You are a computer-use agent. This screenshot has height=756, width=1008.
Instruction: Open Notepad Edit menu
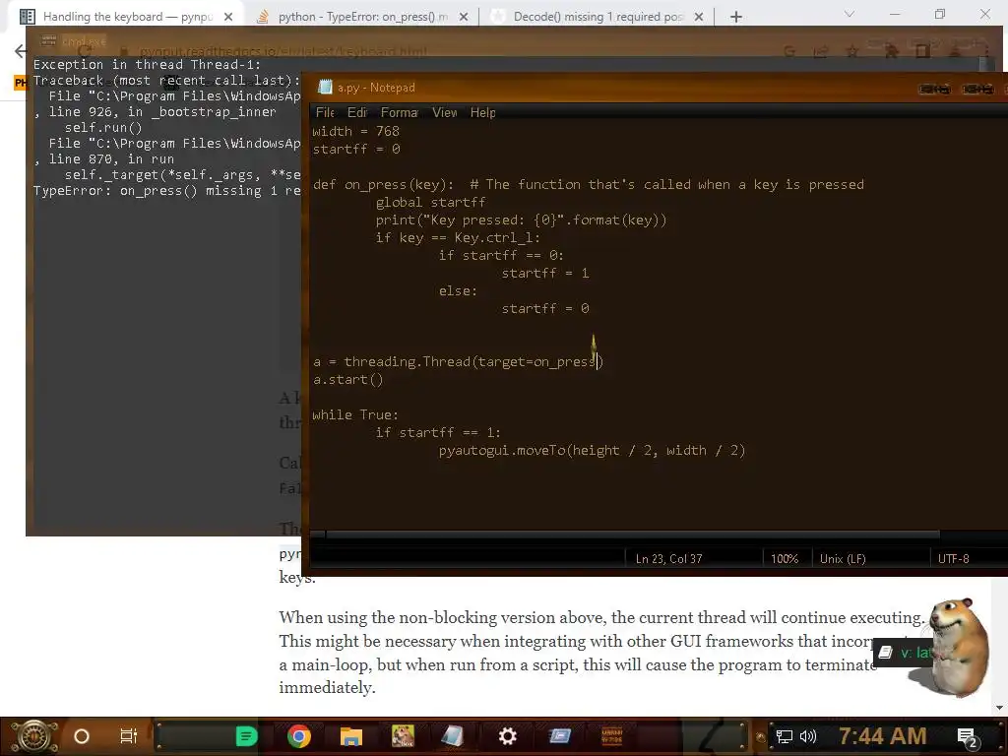click(x=356, y=112)
